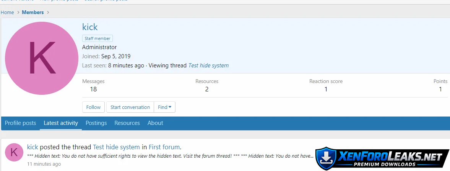Viewport: 450px width, 171px height.
Task: Click the Resources count 2
Action: click(207, 89)
